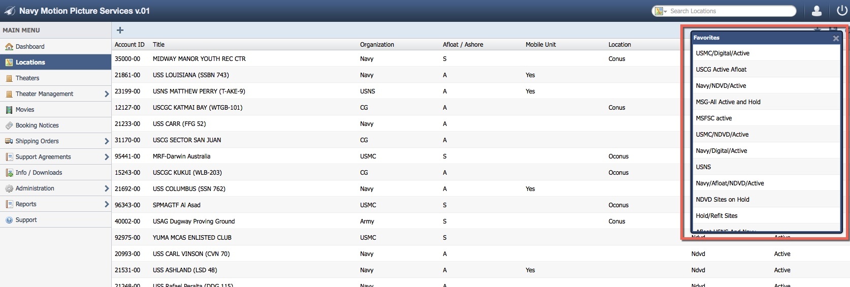Open the user profile icon
Screen dimensions: 850x287
click(817, 11)
